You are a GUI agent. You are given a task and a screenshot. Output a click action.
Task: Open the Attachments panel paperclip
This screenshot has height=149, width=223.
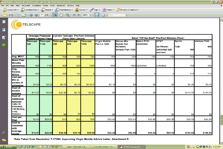[4, 133]
